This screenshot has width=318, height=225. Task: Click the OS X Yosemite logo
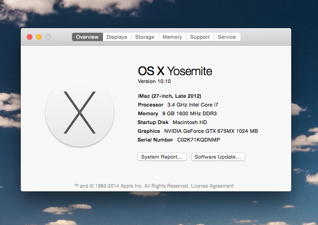80,112
